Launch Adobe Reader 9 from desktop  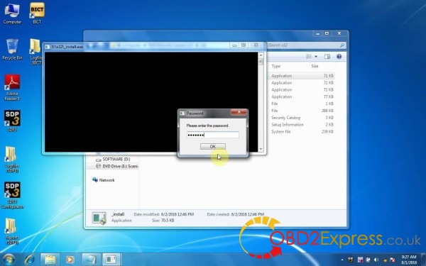pos(12,87)
